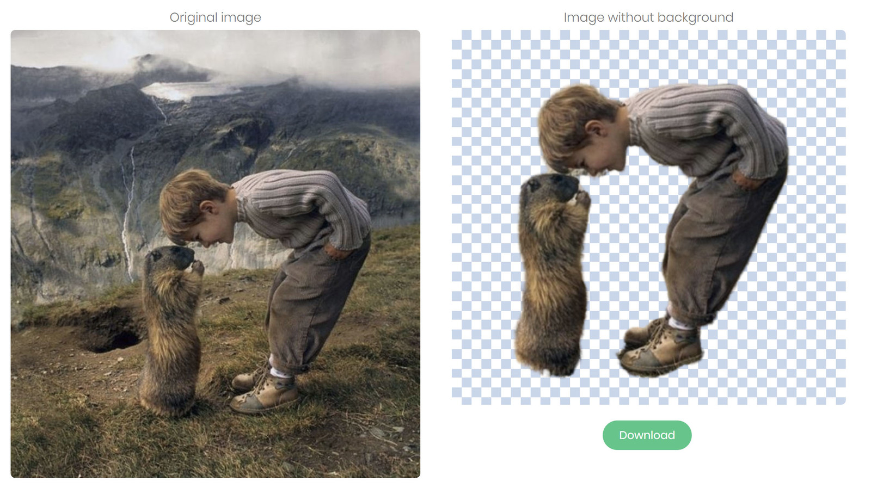The height and width of the screenshot is (500, 871).
Task: Click the green Download button
Action: click(647, 435)
